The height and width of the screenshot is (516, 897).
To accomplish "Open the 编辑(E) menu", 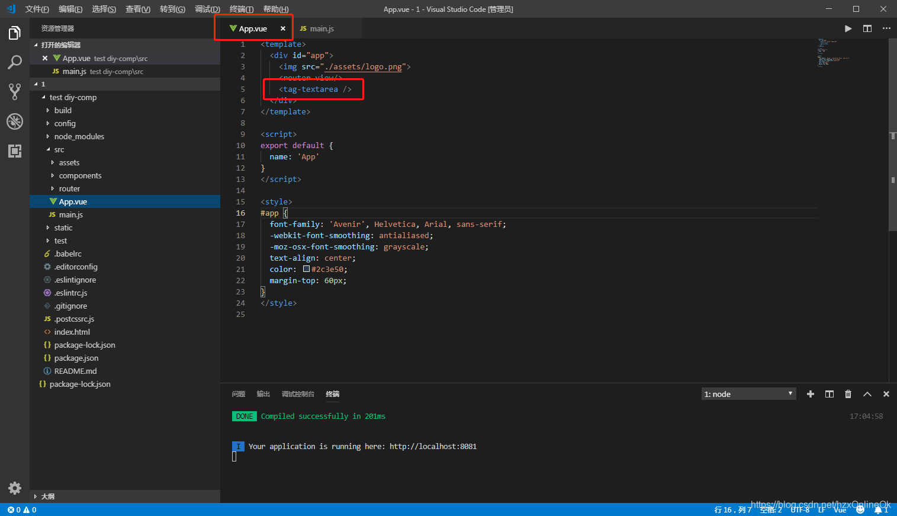I will (x=70, y=9).
